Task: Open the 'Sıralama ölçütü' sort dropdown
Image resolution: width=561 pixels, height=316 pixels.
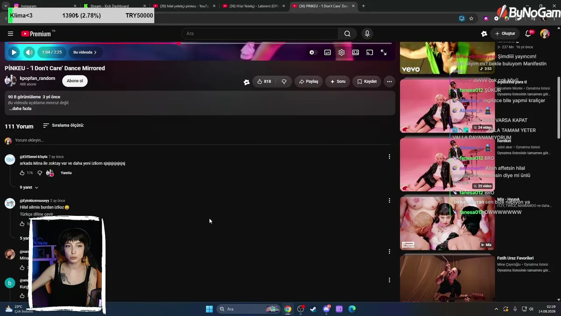Action: pos(63,126)
